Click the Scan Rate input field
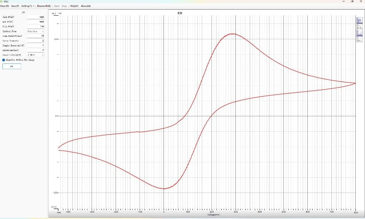Viewport: 365px width, 219px height. click(x=35, y=36)
